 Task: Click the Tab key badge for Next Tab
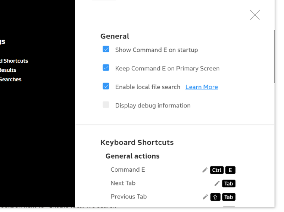coord(229,183)
